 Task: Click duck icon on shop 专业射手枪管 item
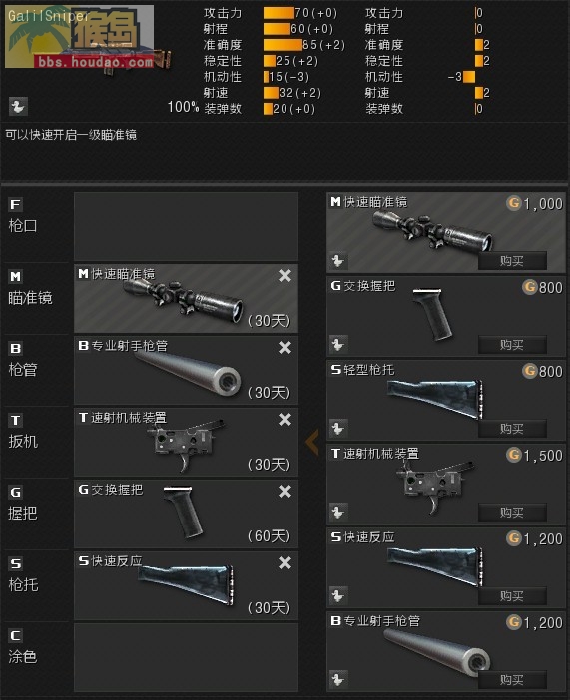[x=338, y=680]
